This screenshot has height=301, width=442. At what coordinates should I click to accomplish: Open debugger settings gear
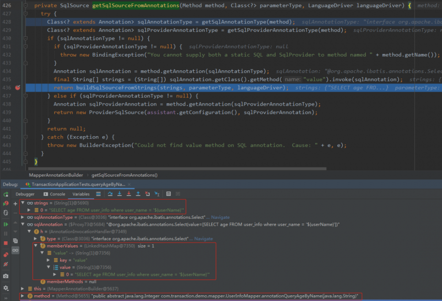6,288
